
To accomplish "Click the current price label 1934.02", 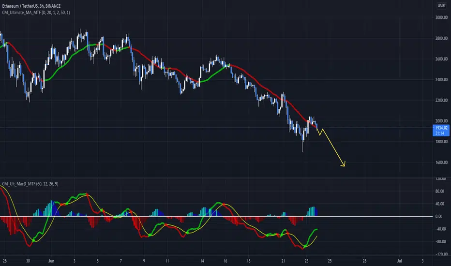I will [x=441, y=131].
